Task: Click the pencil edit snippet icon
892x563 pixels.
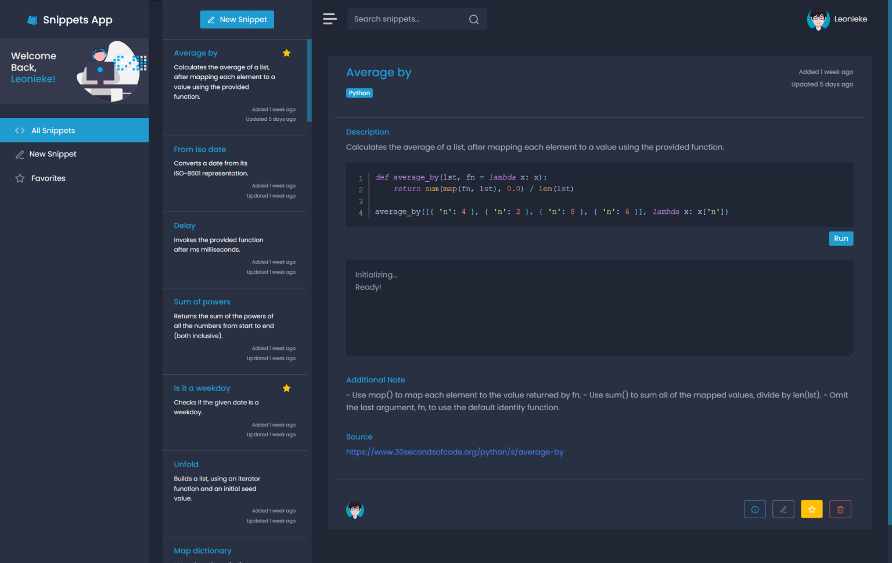Action: (783, 510)
